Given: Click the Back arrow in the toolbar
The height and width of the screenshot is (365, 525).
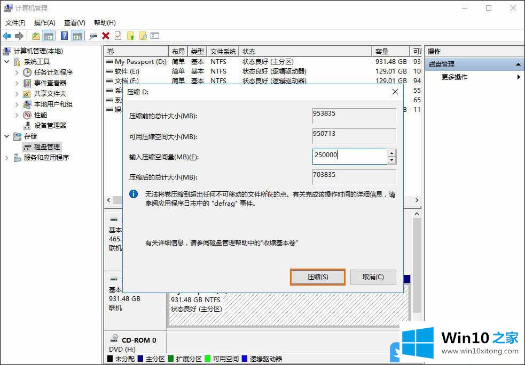Looking at the screenshot, I should click(7, 36).
